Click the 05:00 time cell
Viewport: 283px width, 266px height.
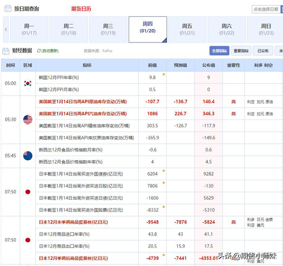click(11, 83)
